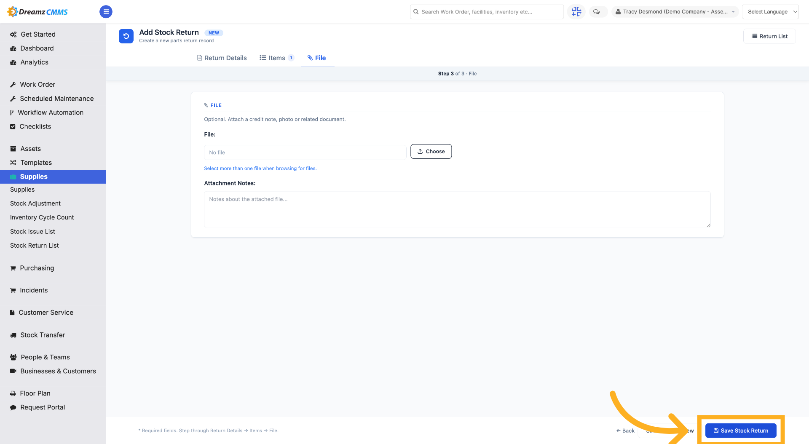
Task: Collapse the Supplies sidebar section
Action: (53, 177)
